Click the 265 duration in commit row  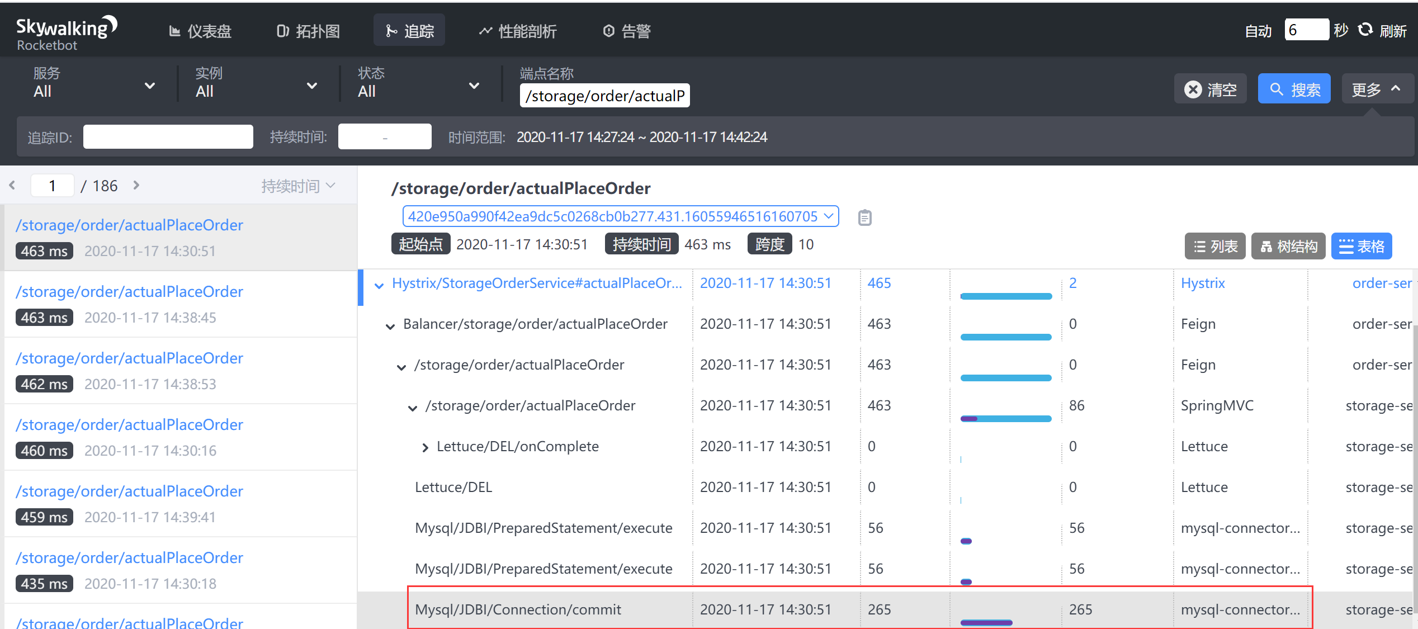pos(879,609)
